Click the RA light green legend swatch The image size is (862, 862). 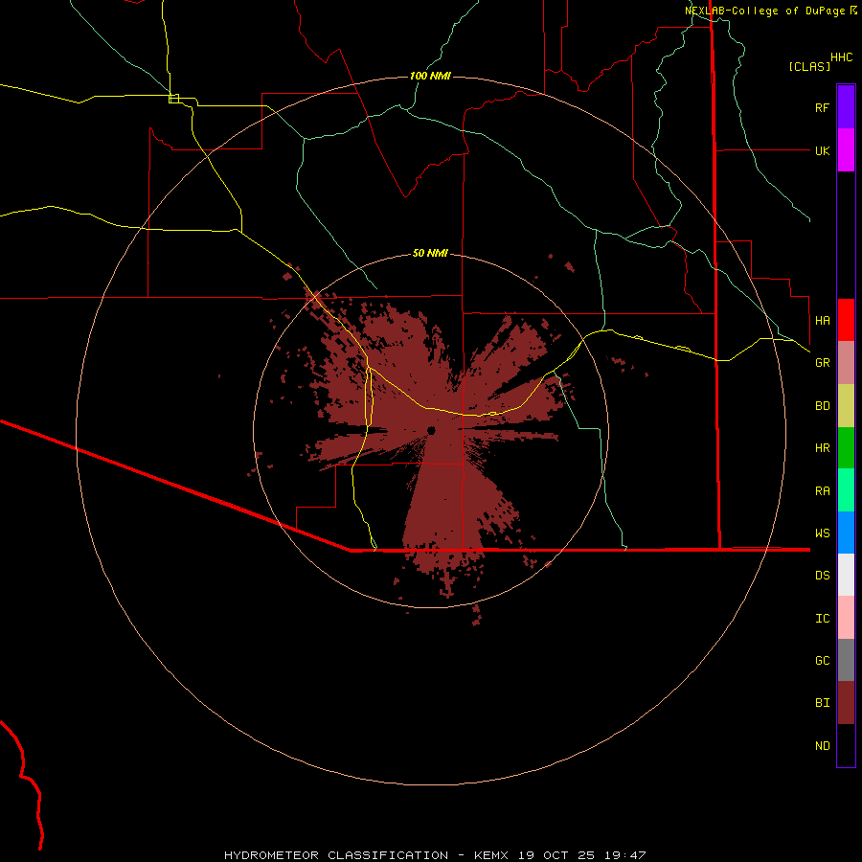846,490
